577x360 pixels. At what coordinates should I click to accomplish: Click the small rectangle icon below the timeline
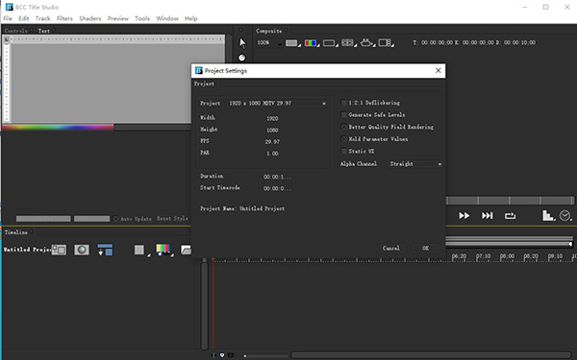[x=231, y=355]
